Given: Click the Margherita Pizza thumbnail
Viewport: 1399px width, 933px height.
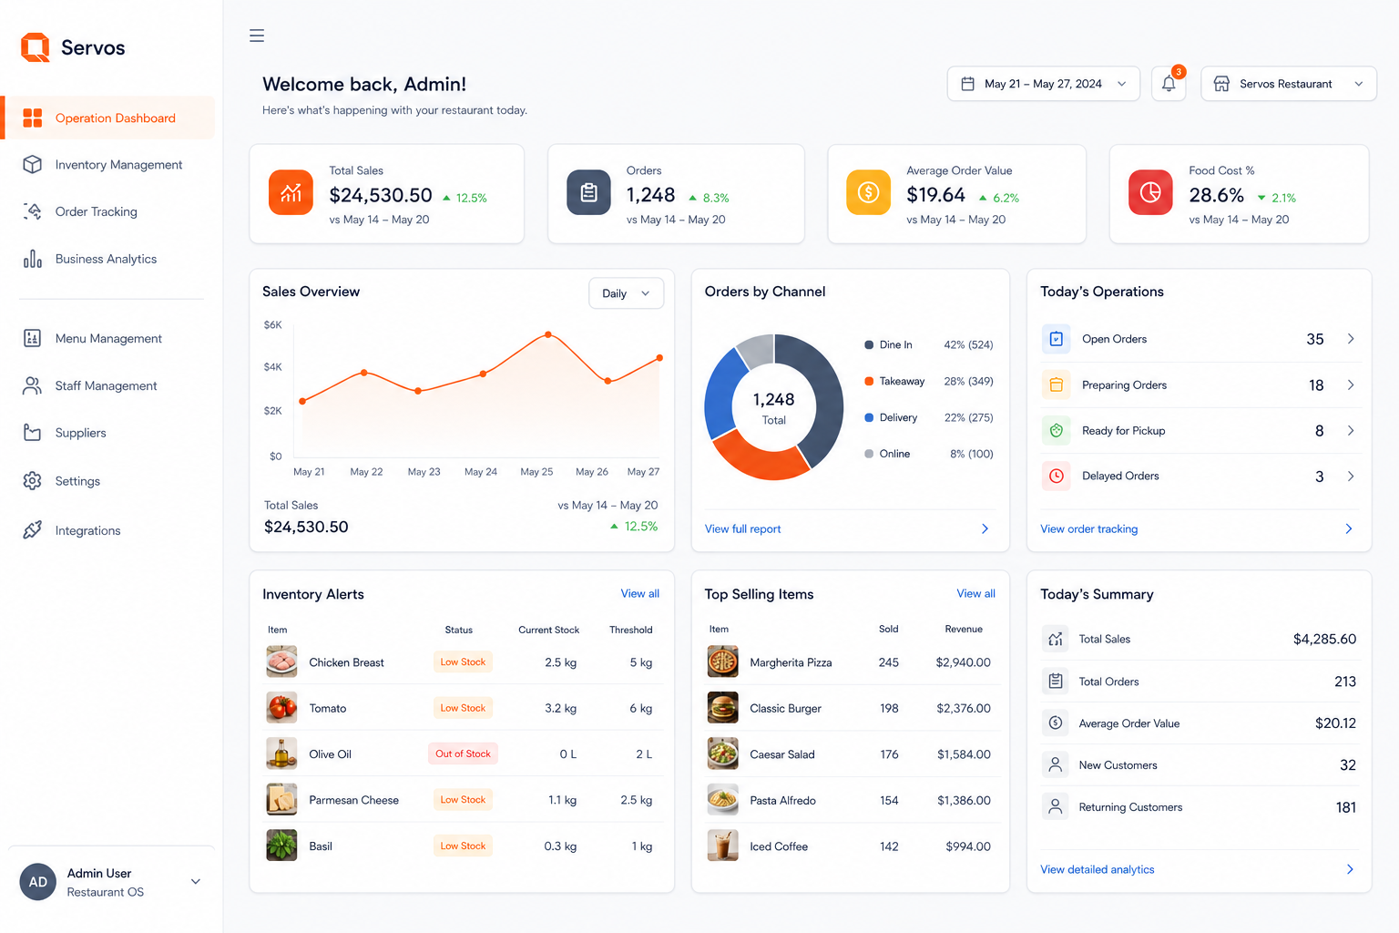Looking at the screenshot, I should coord(723,662).
